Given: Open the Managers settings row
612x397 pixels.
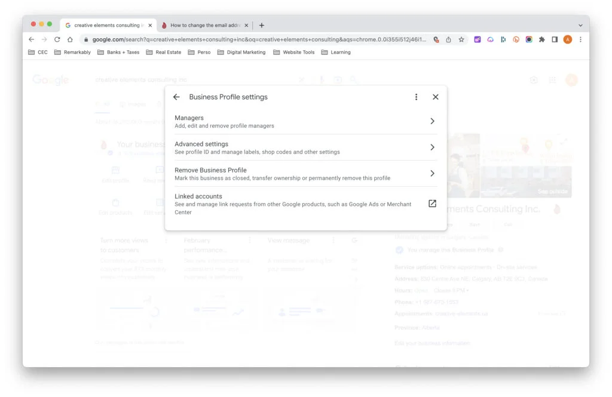Looking at the screenshot, I should (x=305, y=122).
